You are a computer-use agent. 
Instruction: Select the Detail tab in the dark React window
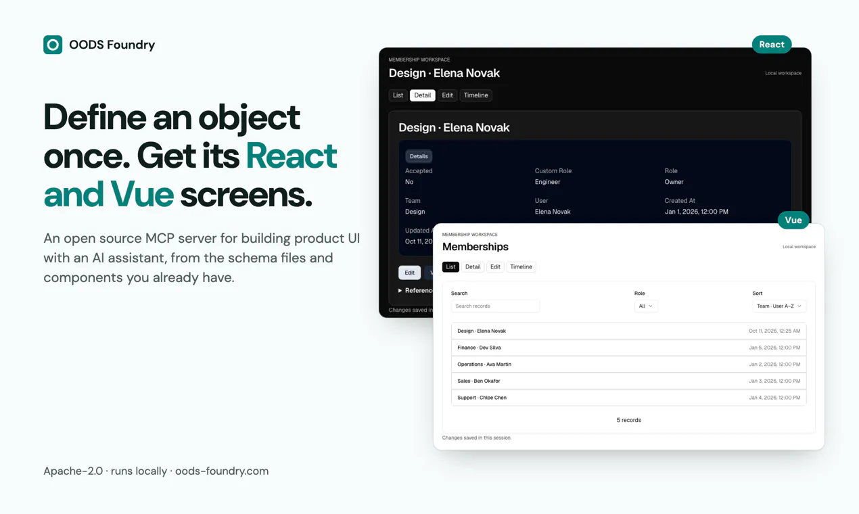423,95
